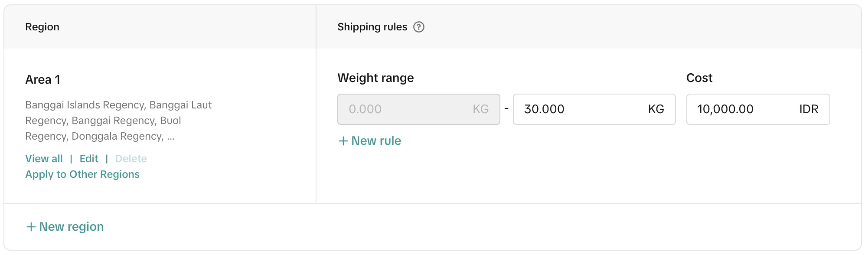Click the Shipping rules help question-mark icon

418,27
